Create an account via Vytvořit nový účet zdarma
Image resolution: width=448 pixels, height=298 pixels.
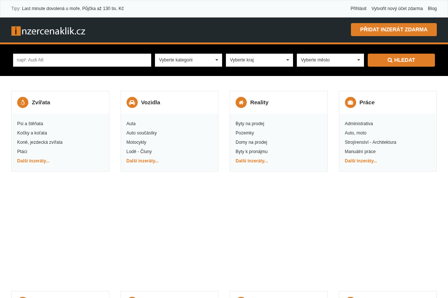[x=397, y=9]
